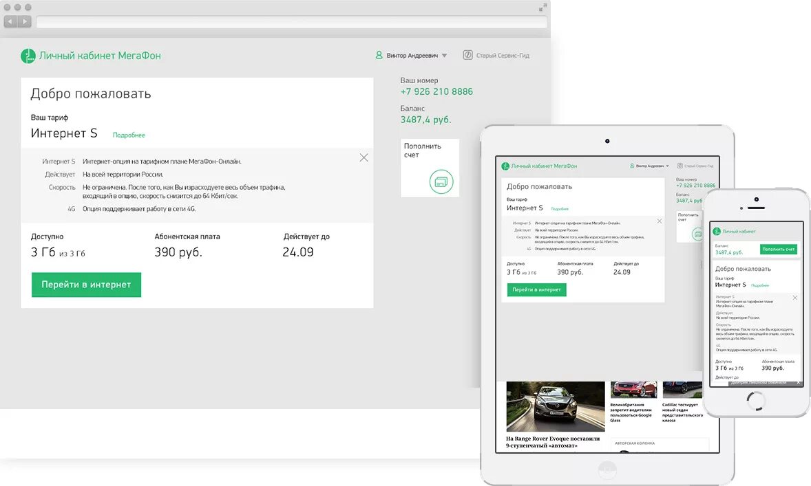Click the 390 руб. subscription fee on desktop

[178, 252]
